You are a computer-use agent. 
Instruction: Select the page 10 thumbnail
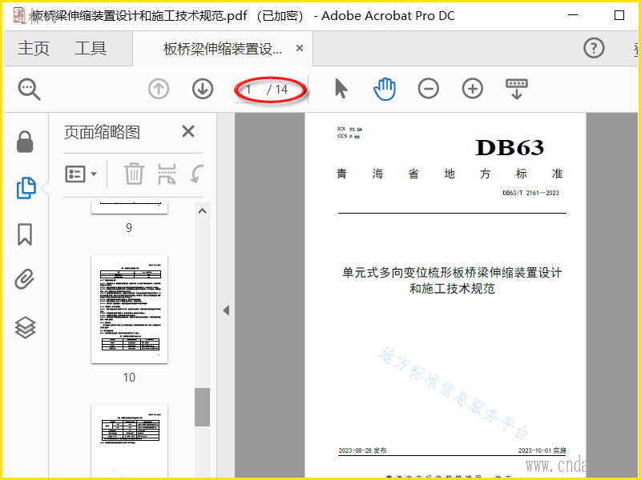click(x=129, y=309)
